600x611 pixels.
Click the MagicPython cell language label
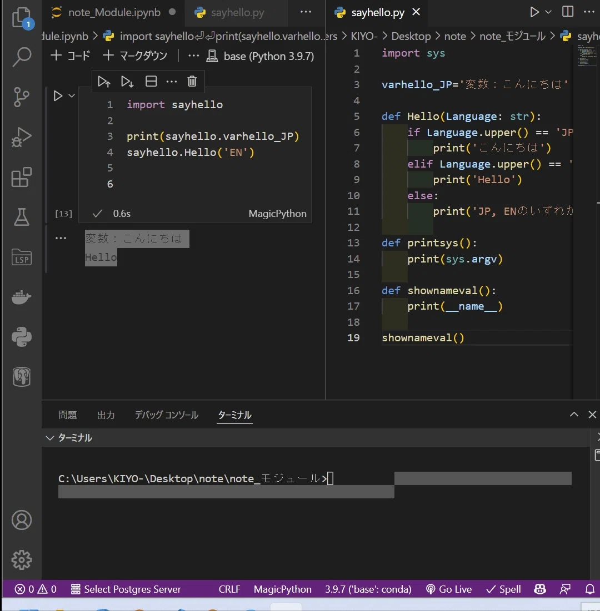[x=277, y=214]
